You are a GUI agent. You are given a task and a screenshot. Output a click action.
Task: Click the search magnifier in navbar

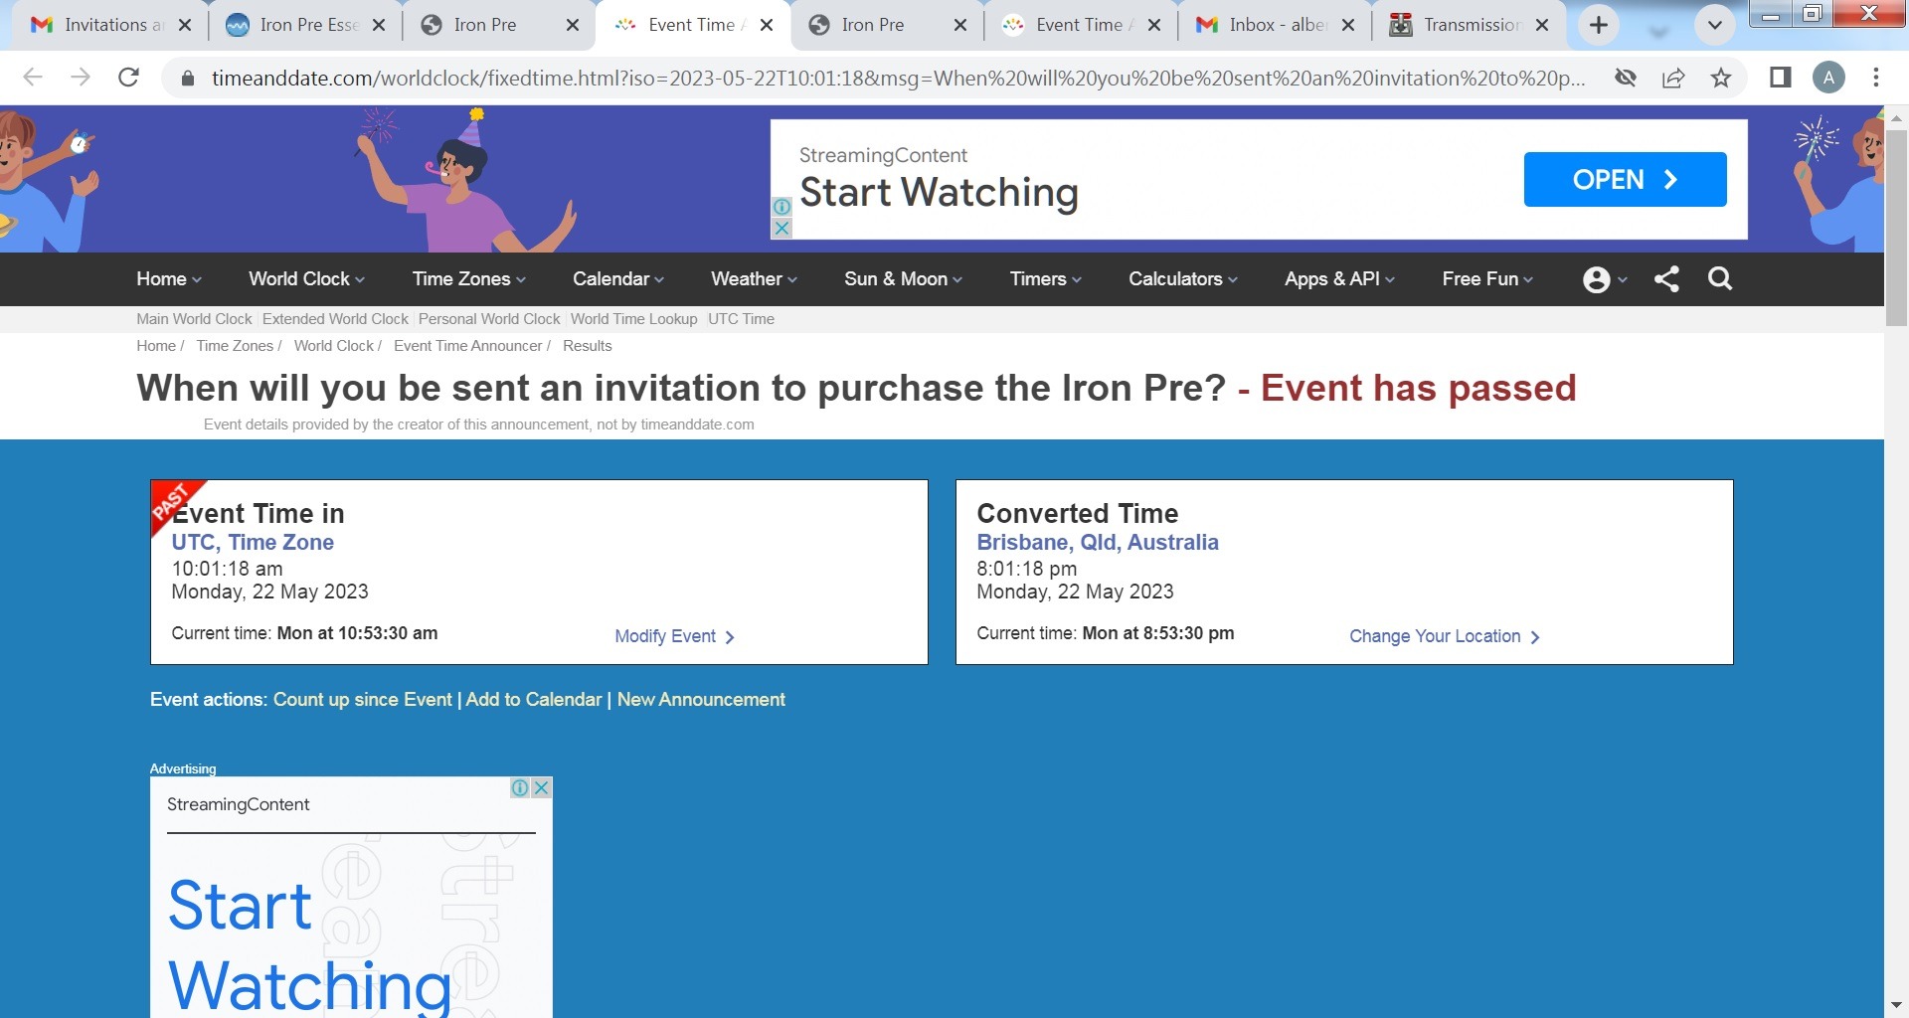(1720, 279)
